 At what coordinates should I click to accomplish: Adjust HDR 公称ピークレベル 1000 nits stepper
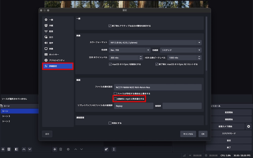pyautogui.click(x=199, y=58)
